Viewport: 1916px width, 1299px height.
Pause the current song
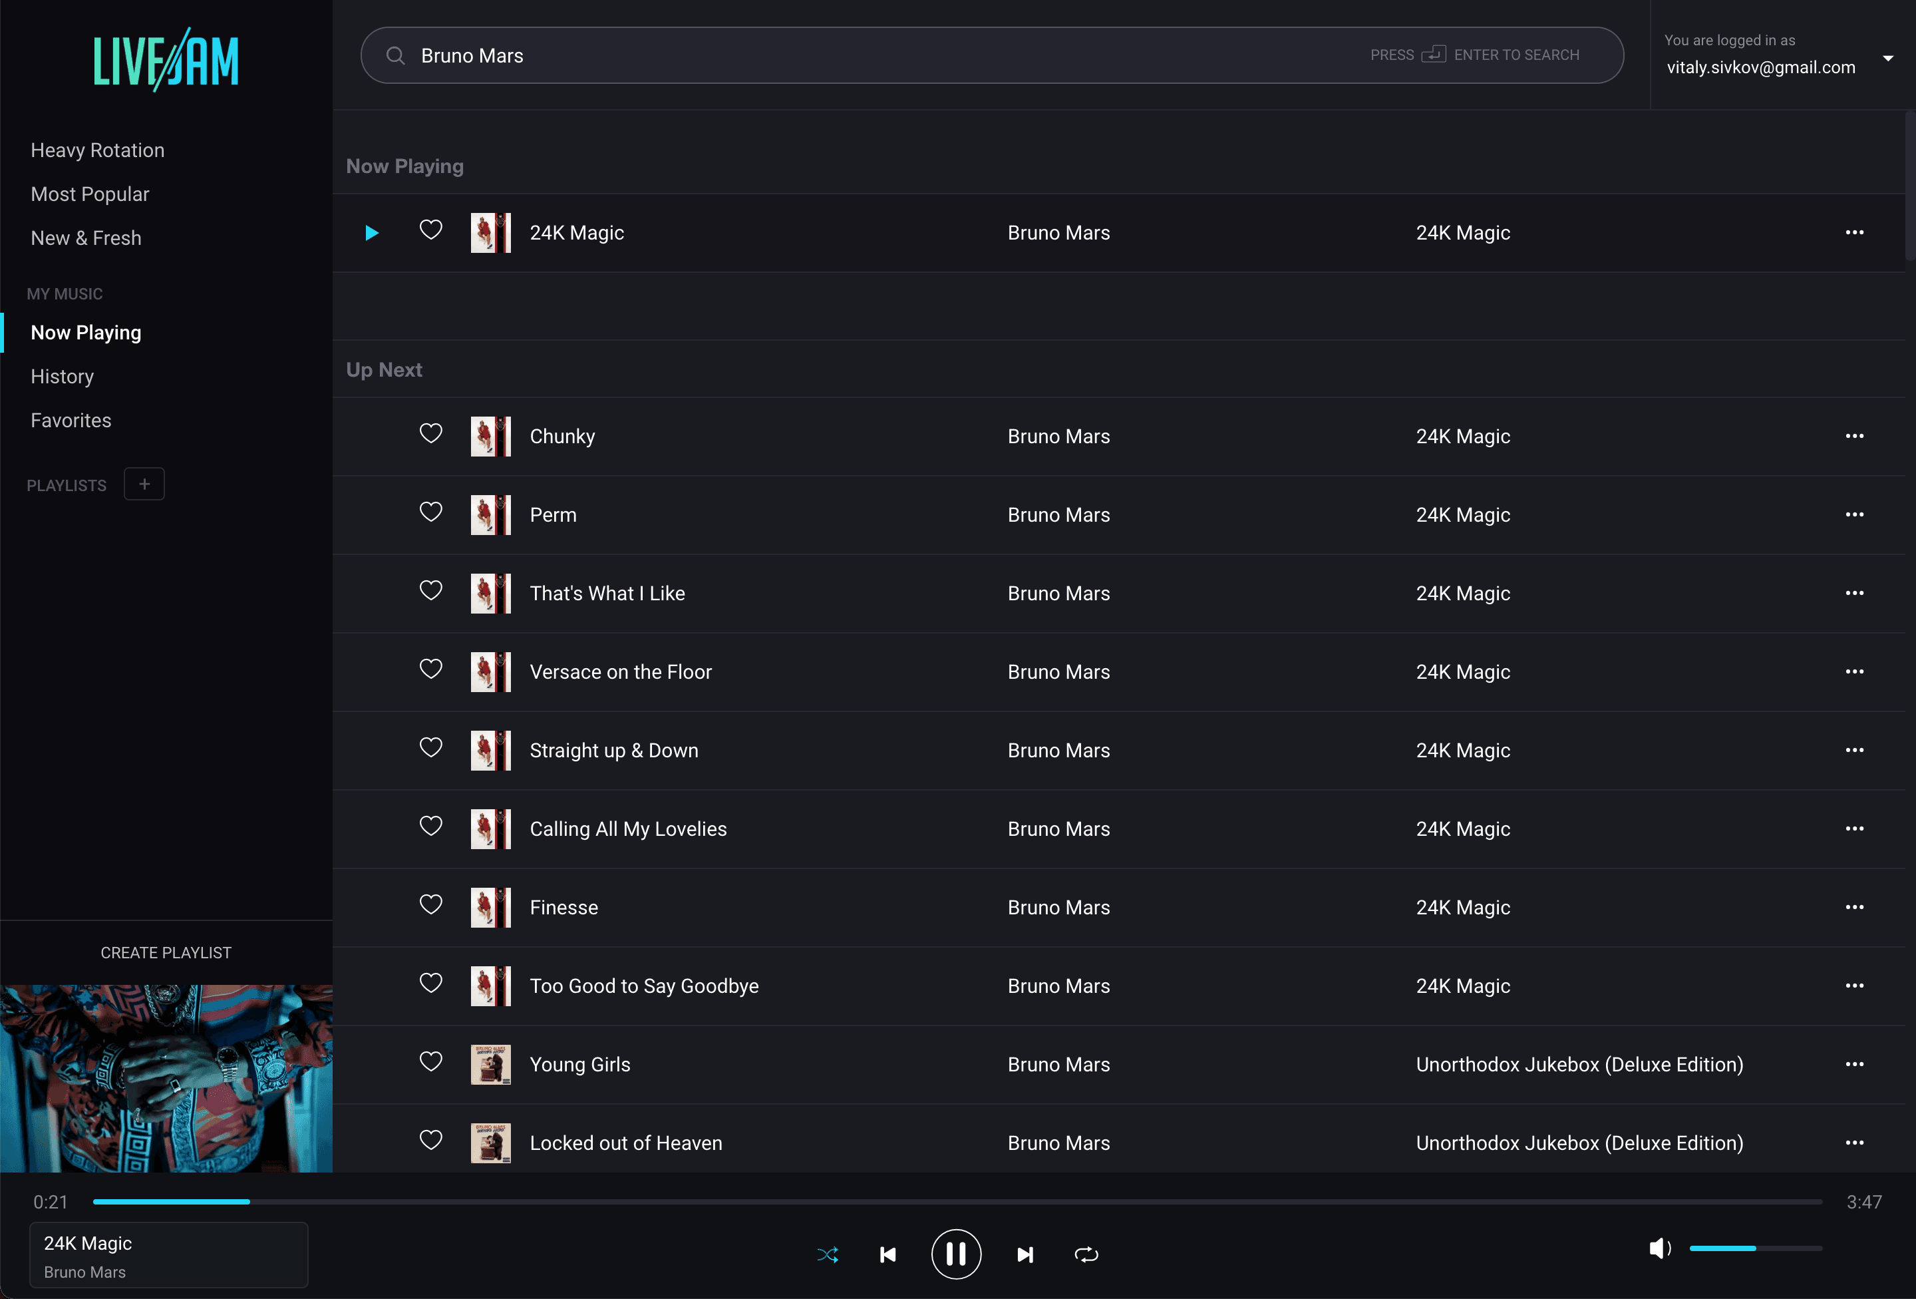(x=957, y=1254)
